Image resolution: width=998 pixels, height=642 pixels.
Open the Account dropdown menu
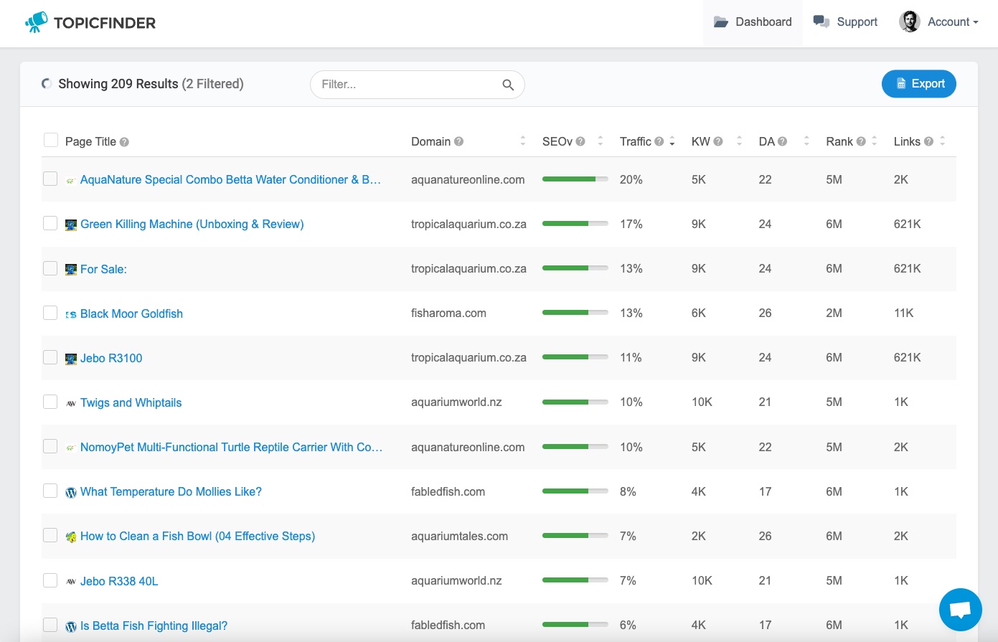939,22
